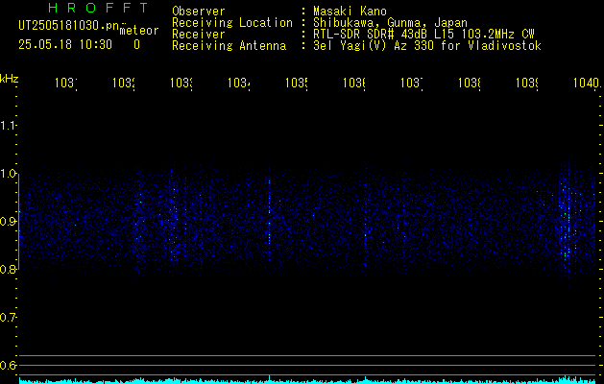This screenshot has width=604, height=384.
Task: Click the 1.0 frequency axis label
Action: [8, 174]
